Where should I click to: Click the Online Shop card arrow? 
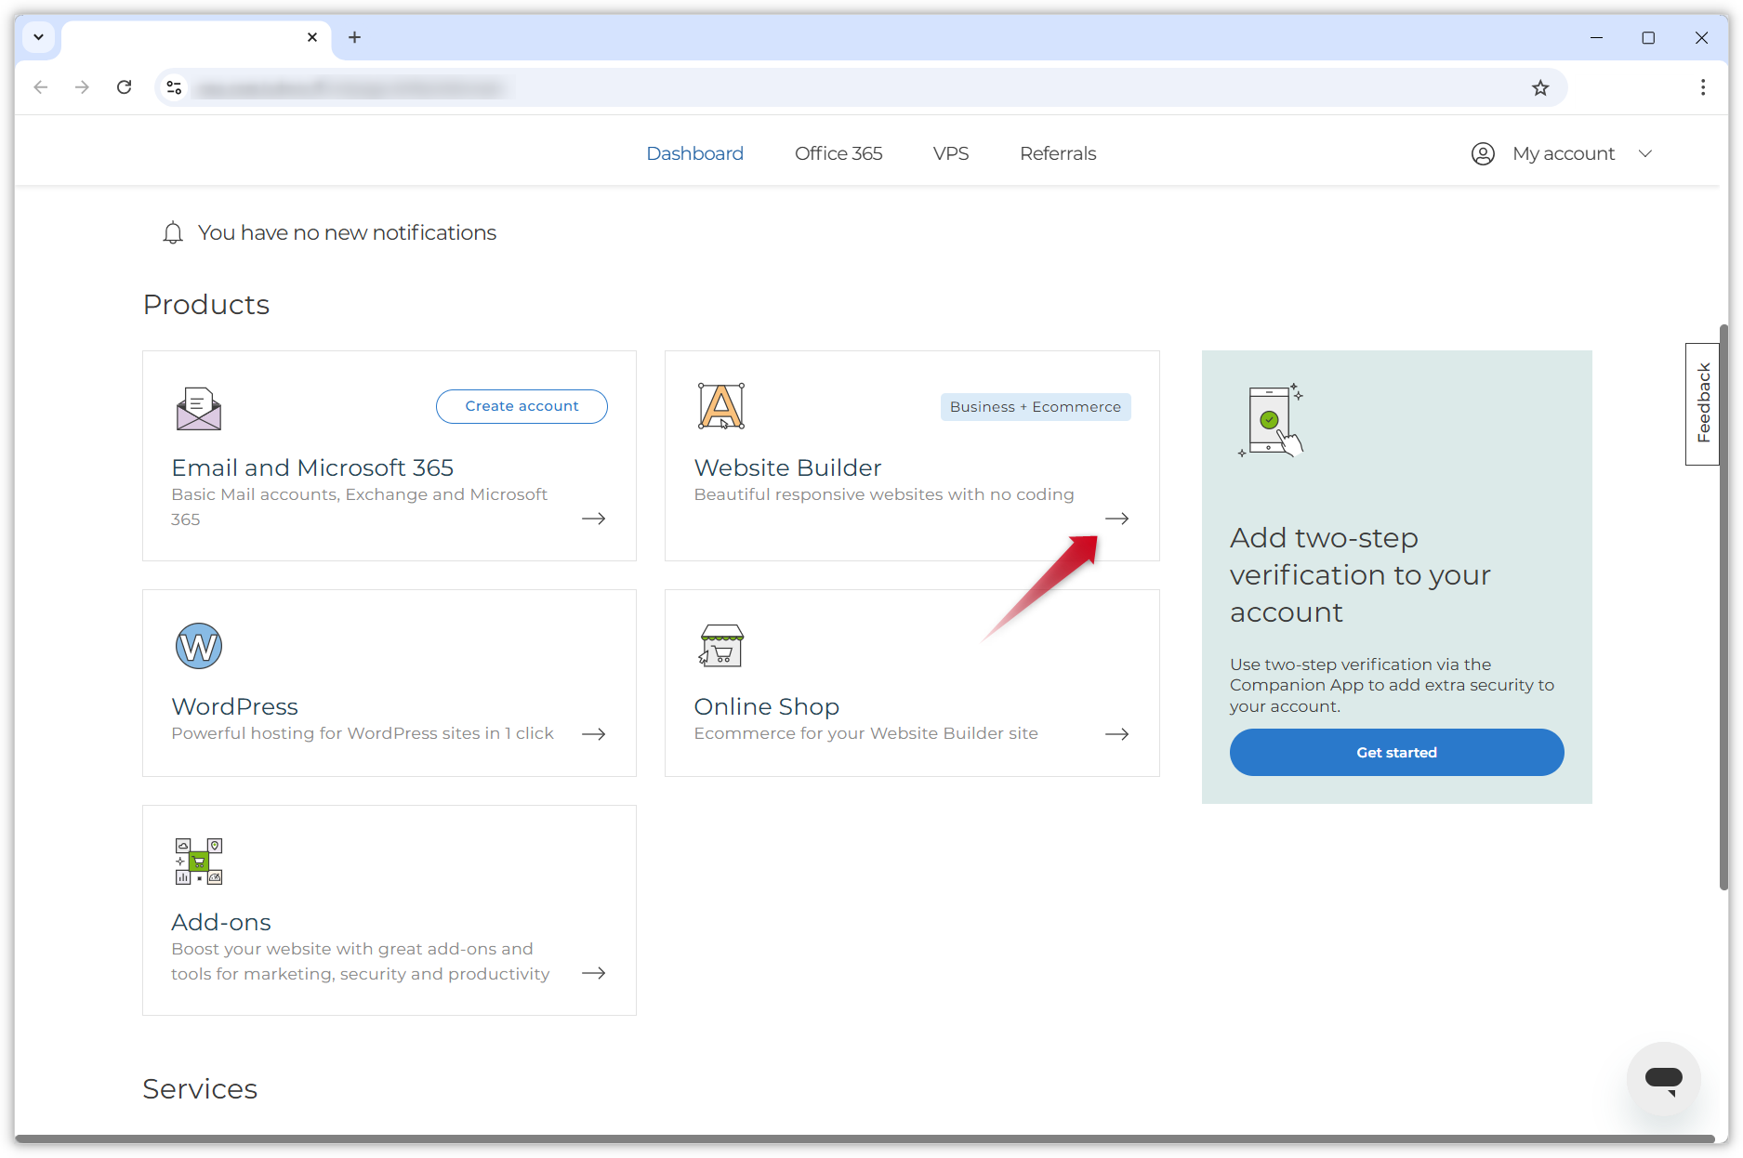tap(1117, 733)
